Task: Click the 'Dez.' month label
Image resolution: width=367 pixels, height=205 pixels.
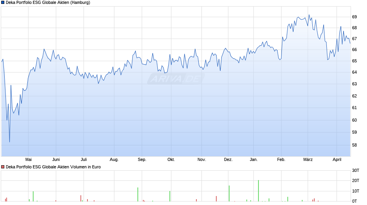Action: [228, 159]
